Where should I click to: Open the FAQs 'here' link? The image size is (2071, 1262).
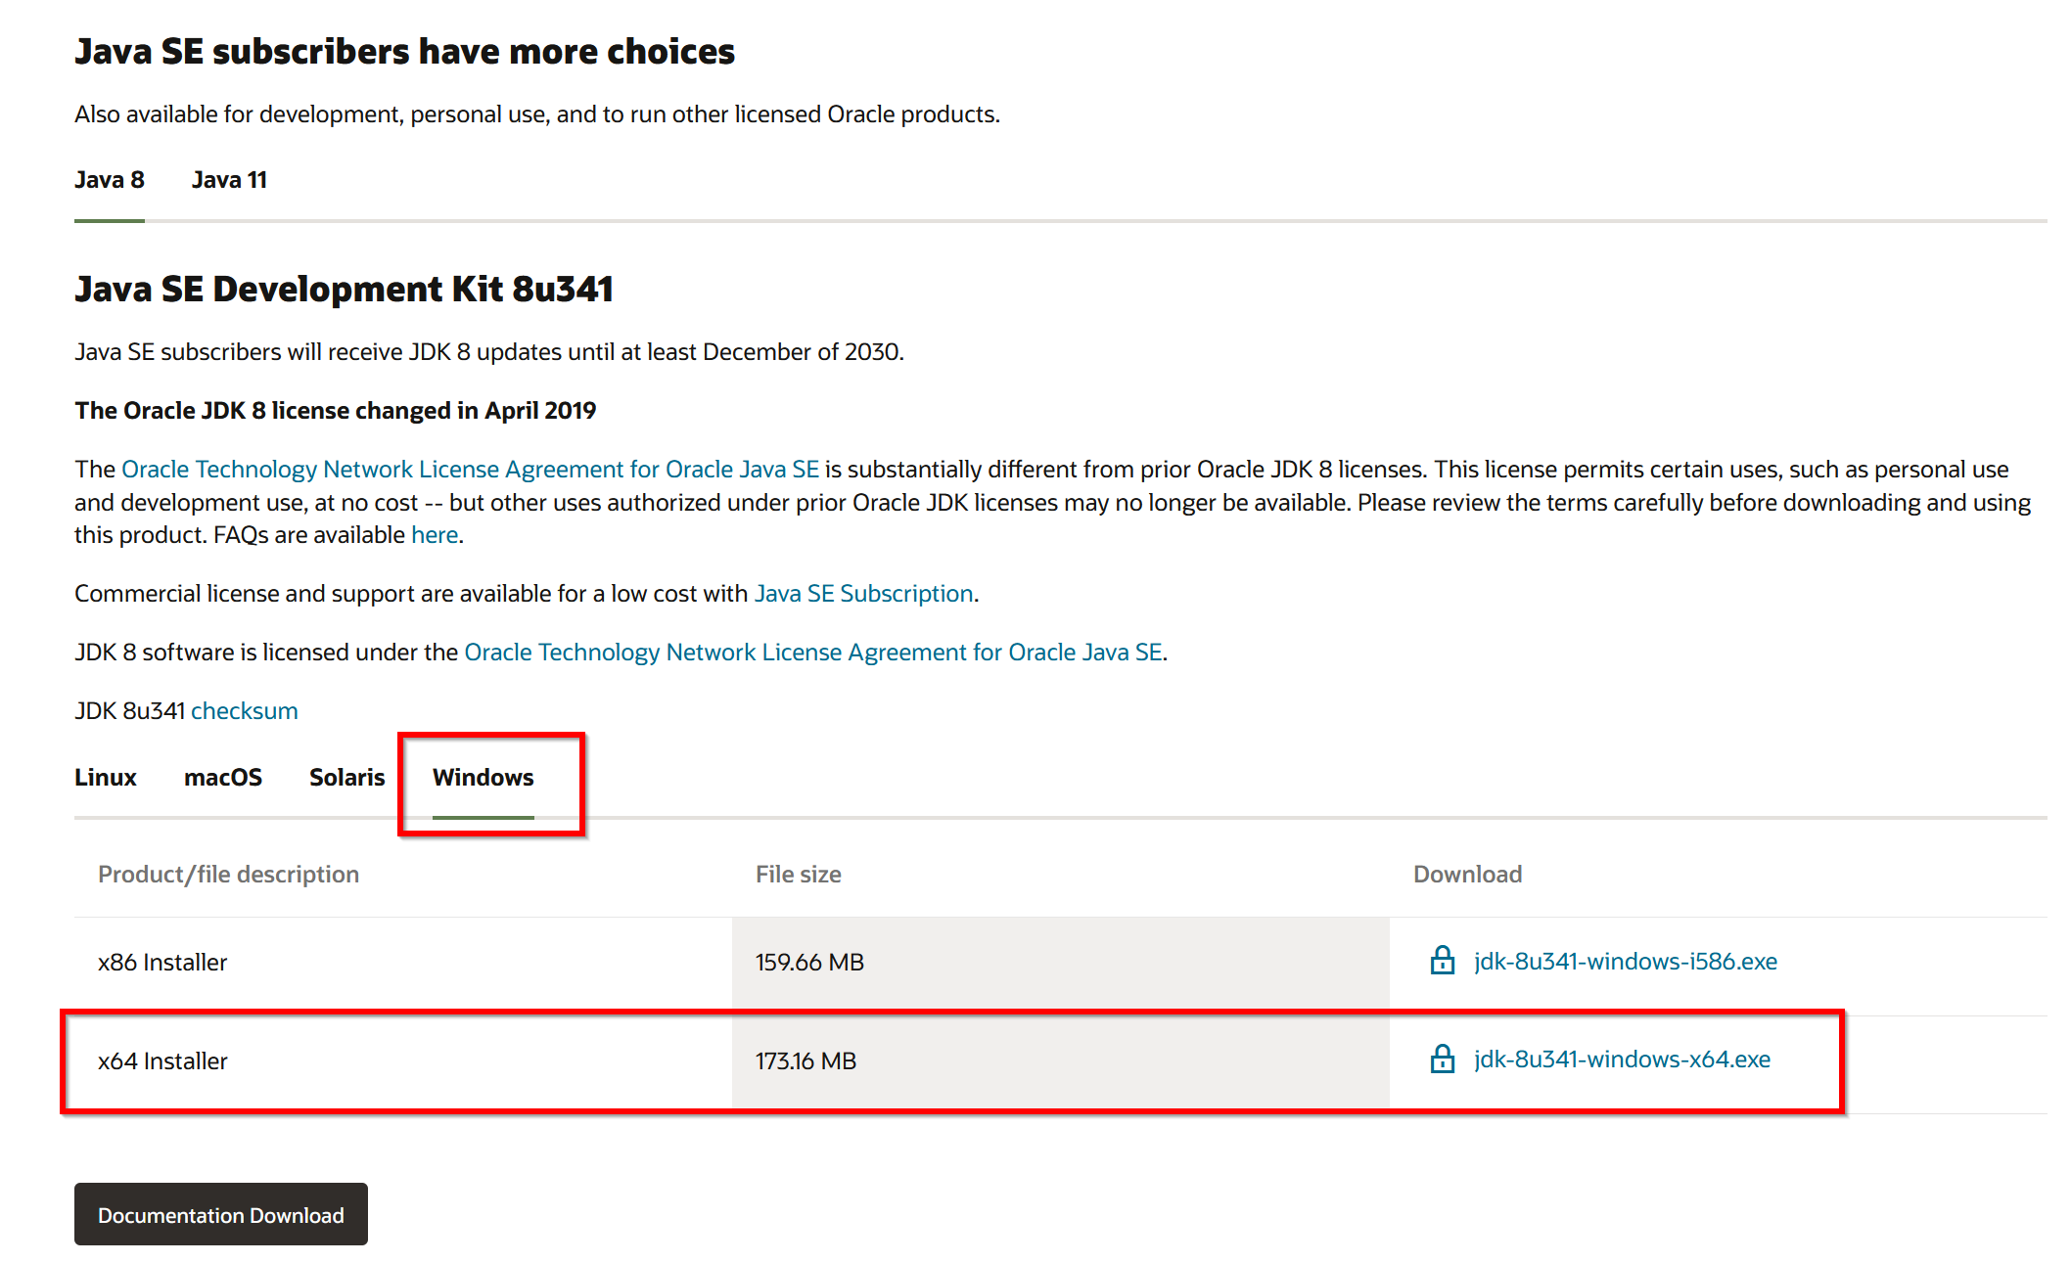coord(435,535)
